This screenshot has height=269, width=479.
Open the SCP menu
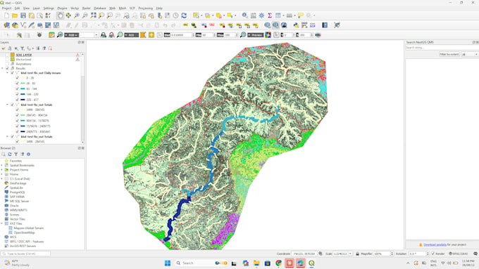click(132, 8)
